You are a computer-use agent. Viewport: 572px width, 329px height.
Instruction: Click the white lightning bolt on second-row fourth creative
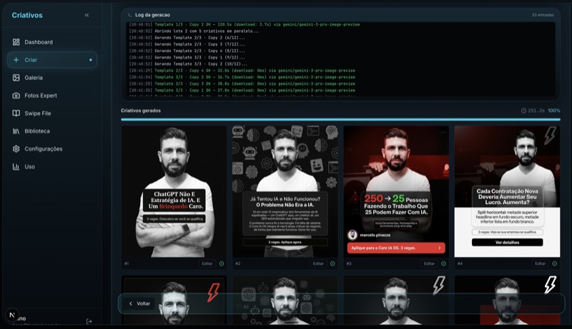tap(550, 284)
